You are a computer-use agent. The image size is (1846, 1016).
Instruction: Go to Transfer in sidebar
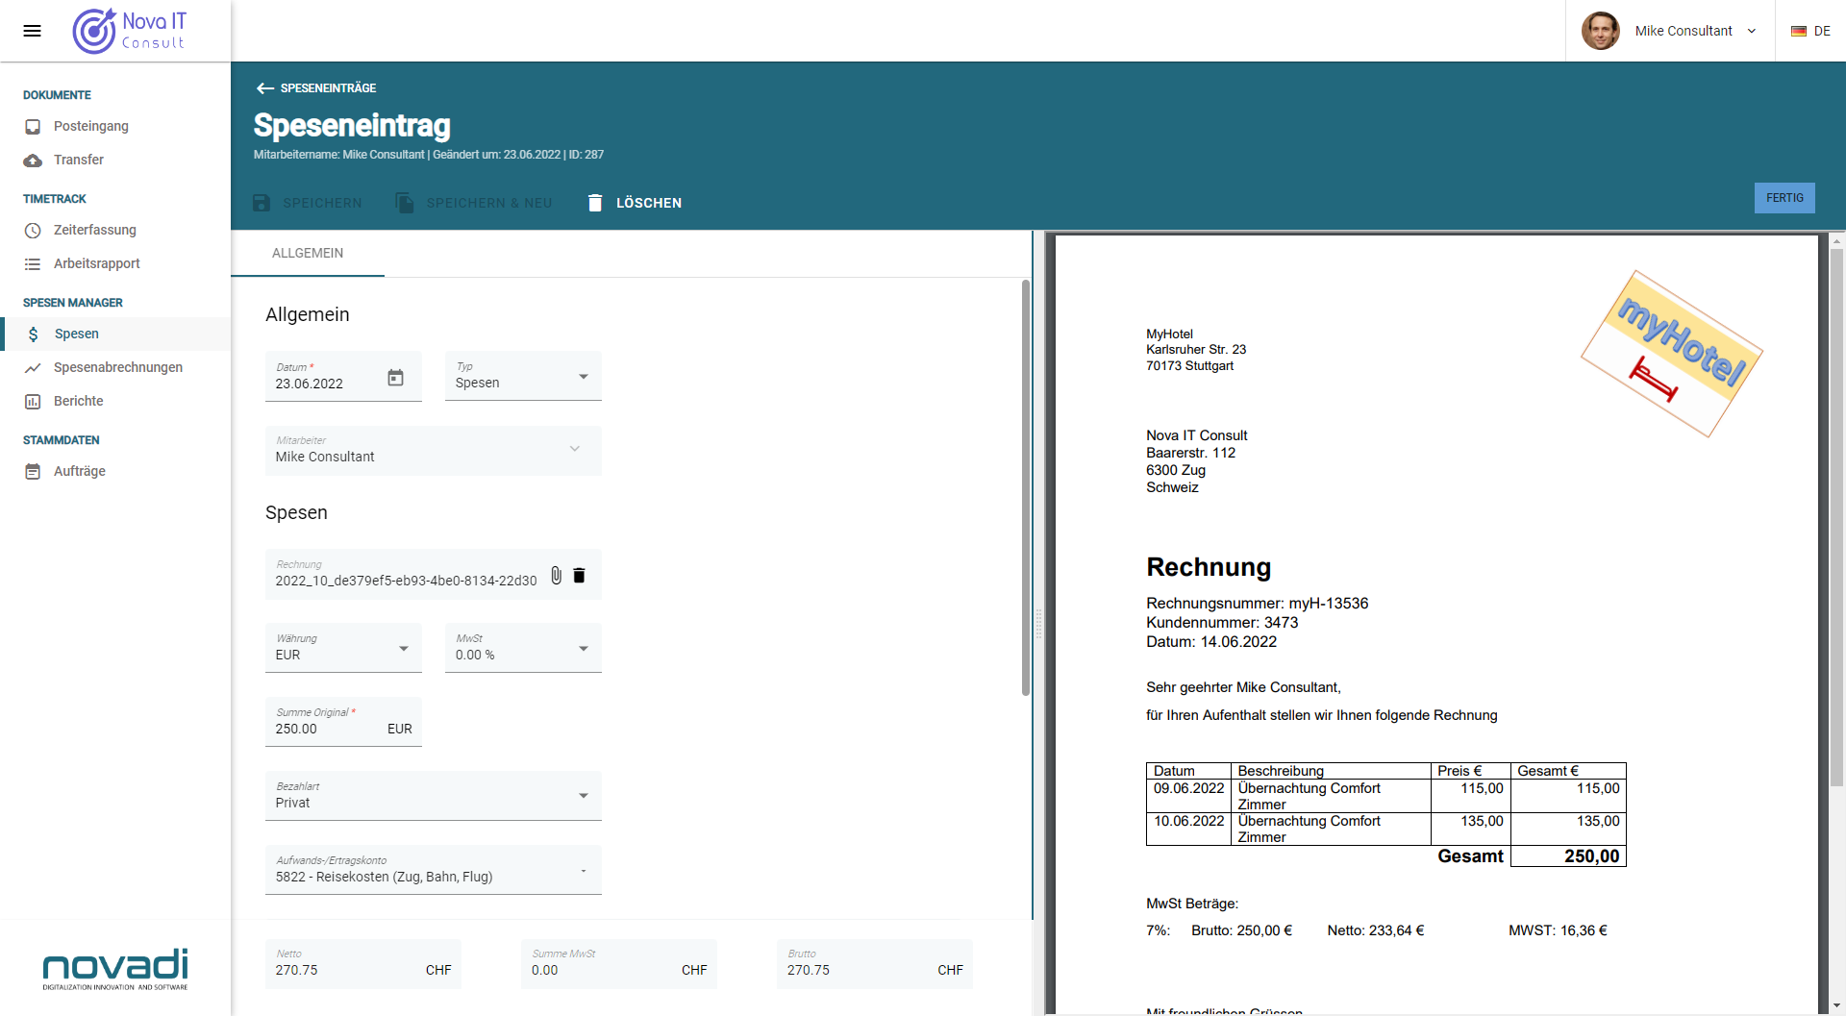click(115, 161)
